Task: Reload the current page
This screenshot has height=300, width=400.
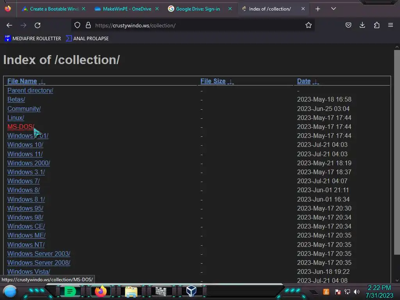Action: (x=37, y=25)
